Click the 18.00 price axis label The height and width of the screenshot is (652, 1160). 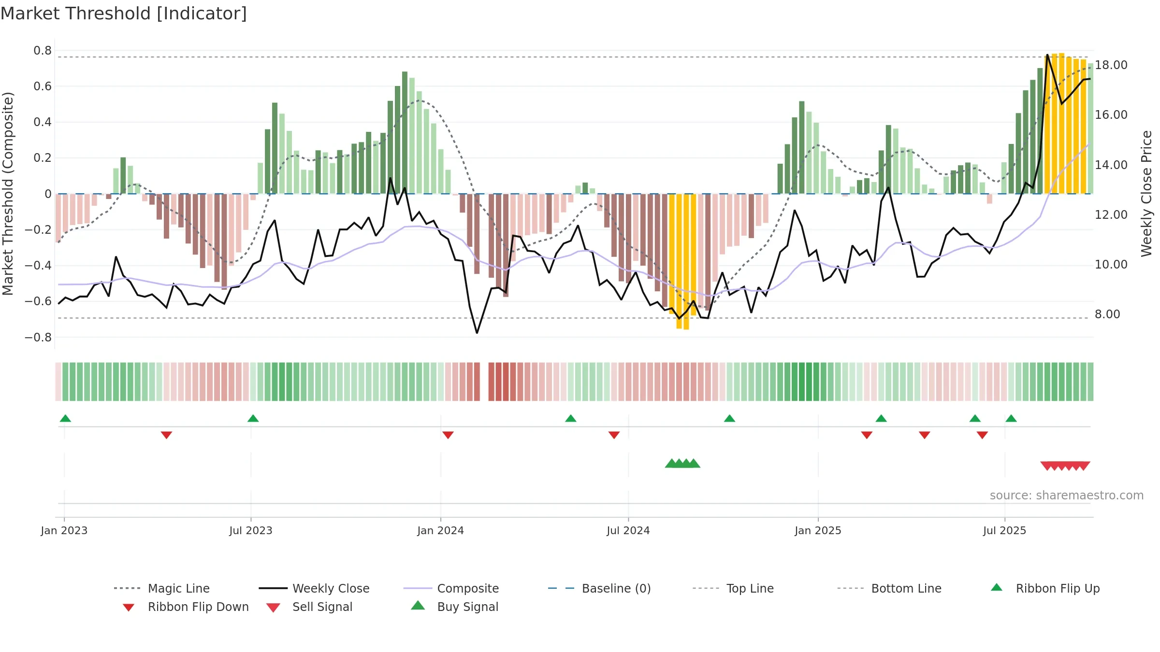point(1111,65)
